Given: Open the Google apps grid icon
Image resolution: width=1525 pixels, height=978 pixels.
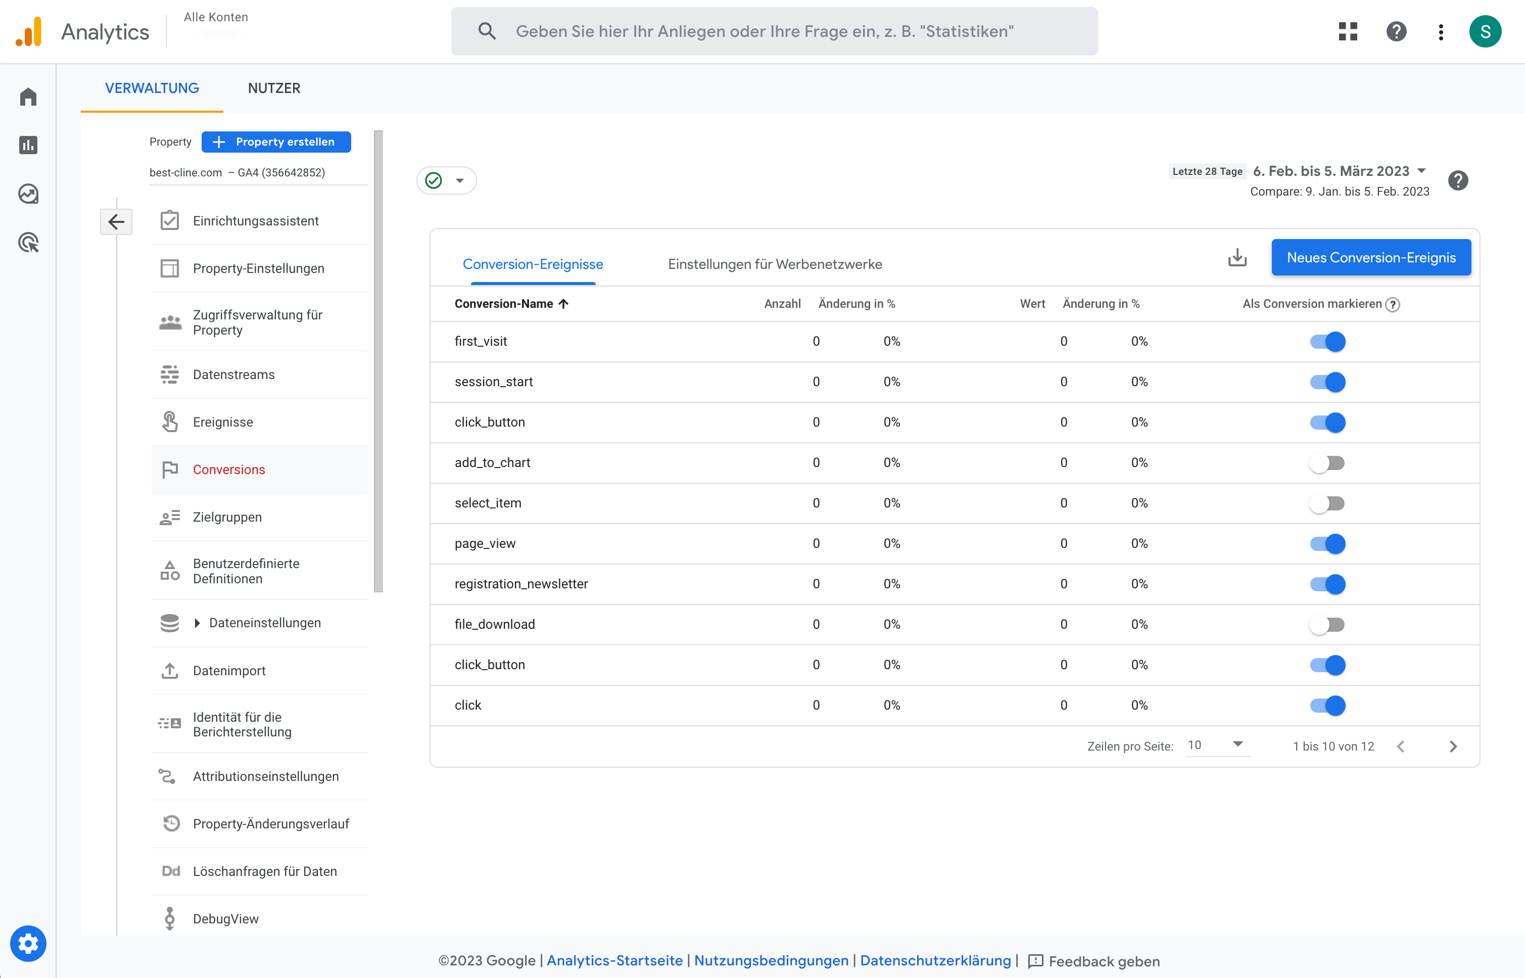Looking at the screenshot, I should (x=1348, y=31).
